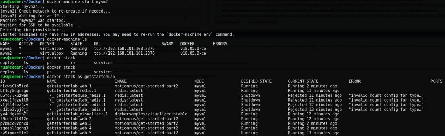Image resolution: width=445 pixels, height=136 pixels.
Task: Select the tcp://192.168.101.101:2376 URL
Action: [x=124, y=54]
